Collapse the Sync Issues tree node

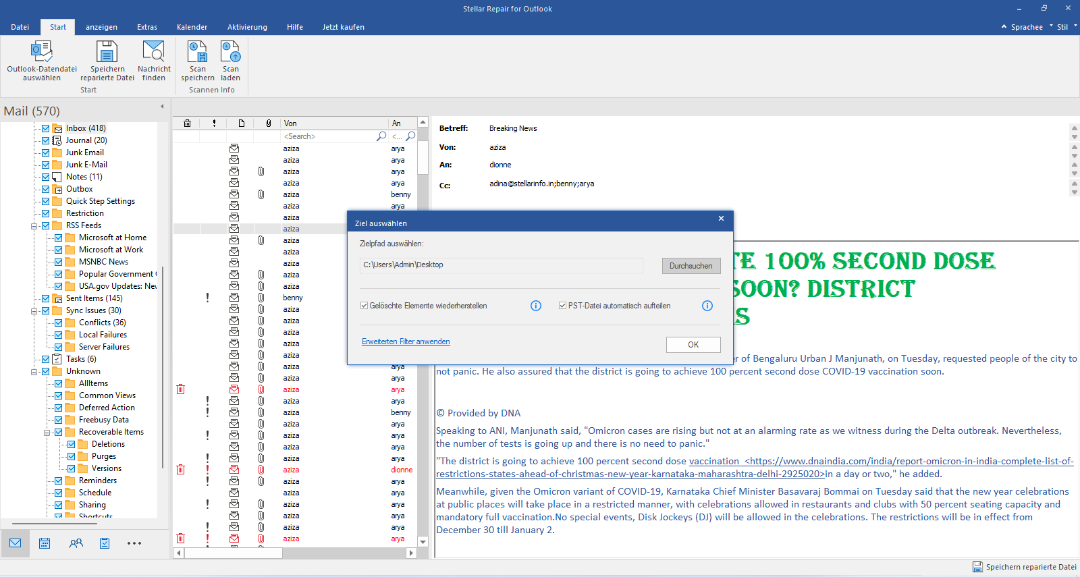coord(34,311)
